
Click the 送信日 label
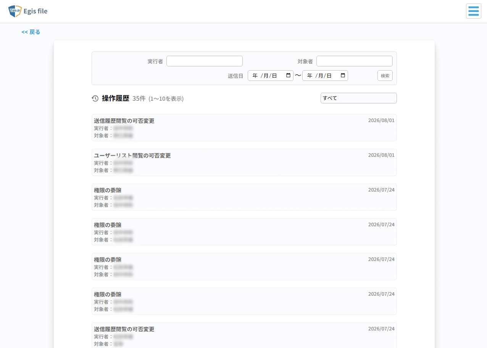click(235, 76)
